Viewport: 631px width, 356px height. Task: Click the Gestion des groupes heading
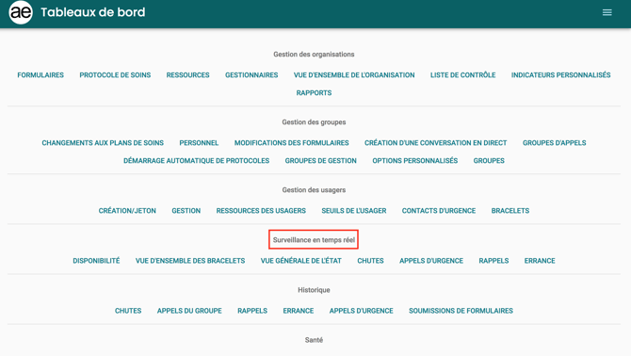tap(314, 122)
